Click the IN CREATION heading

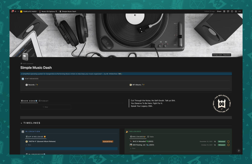click(33, 131)
